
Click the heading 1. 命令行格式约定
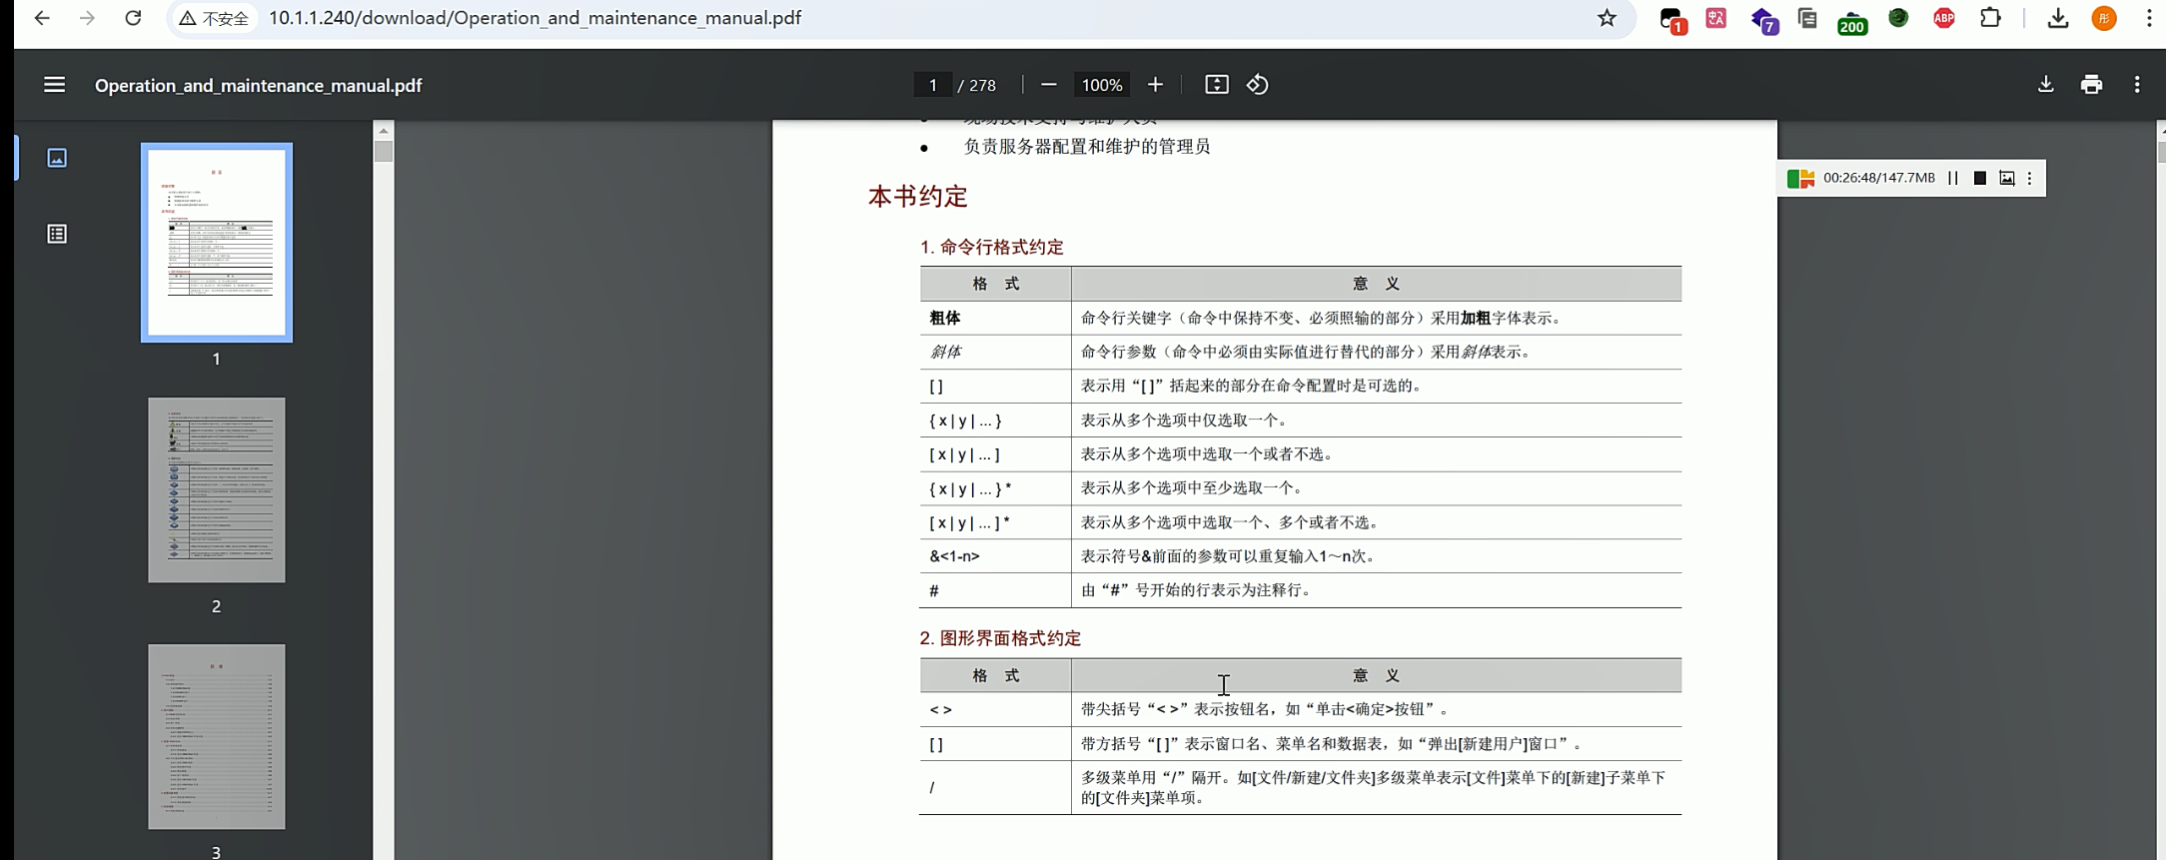[991, 247]
